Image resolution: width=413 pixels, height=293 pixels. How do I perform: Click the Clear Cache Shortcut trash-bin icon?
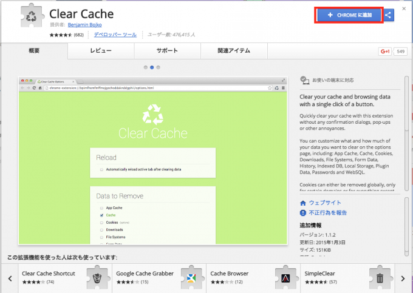coord(97,277)
